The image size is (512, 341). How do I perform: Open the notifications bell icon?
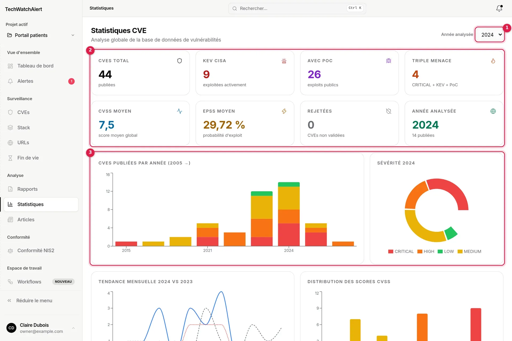(x=499, y=8)
